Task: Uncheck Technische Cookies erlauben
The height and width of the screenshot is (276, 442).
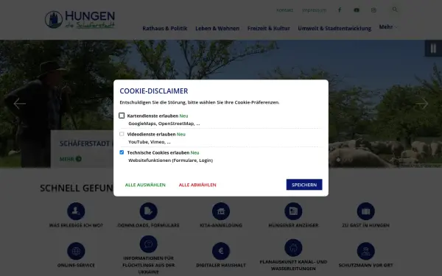Action: [x=122, y=152]
